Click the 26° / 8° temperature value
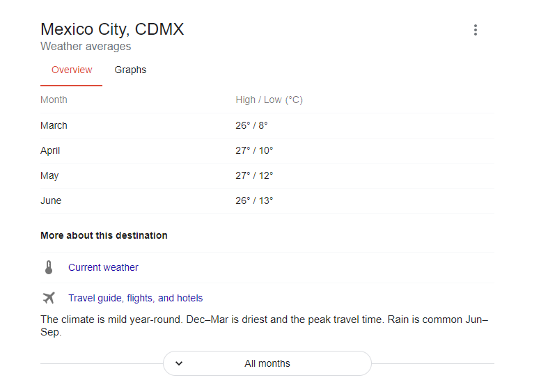 click(x=251, y=125)
